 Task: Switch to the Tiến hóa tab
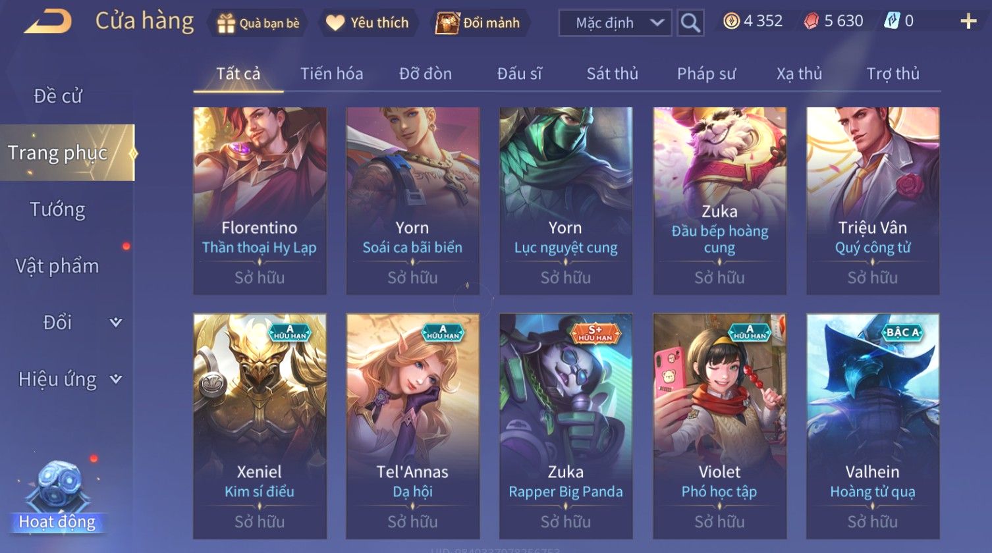tap(332, 74)
